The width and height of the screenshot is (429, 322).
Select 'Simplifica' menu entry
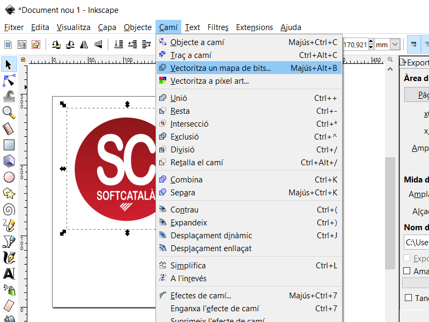(x=249, y=266)
